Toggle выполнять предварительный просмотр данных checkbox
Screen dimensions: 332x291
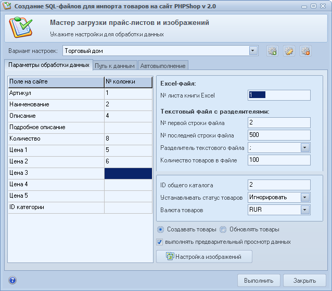coord(160,242)
